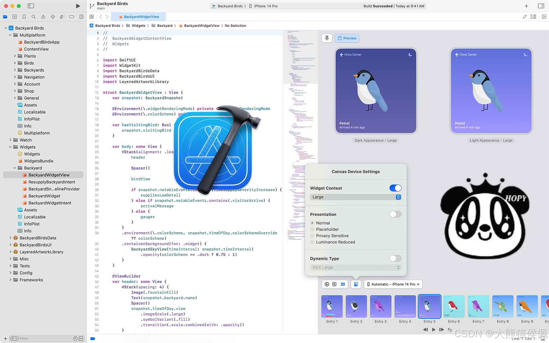Open the Test navigator diamond icon
The image size is (549, 343).
coord(53,17)
